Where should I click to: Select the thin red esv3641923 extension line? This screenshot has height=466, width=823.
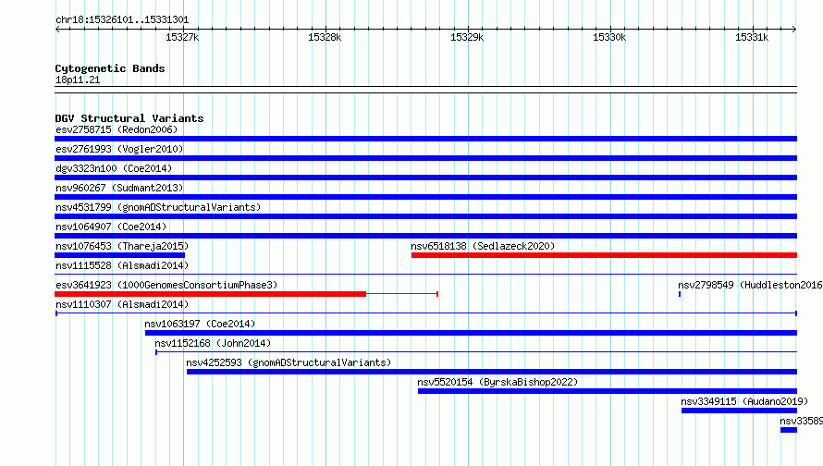tap(402, 294)
